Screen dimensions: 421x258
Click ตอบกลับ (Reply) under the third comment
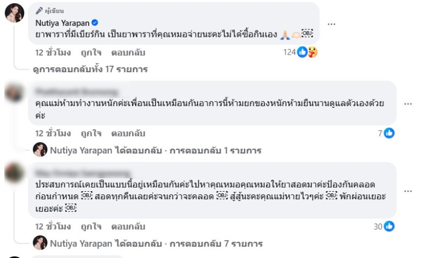tap(128, 226)
